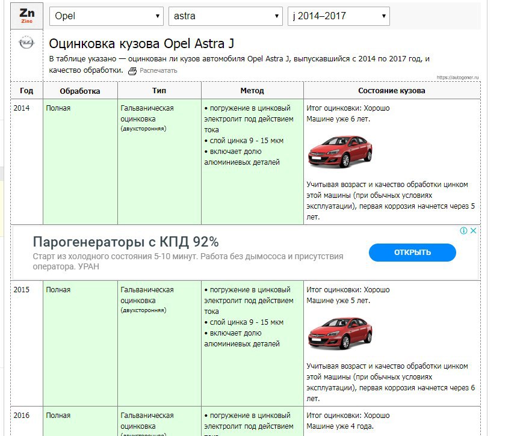Click 'слой цинка 9 - 15 мкм' in 2014 row

pyautogui.click(x=246, y=141)
